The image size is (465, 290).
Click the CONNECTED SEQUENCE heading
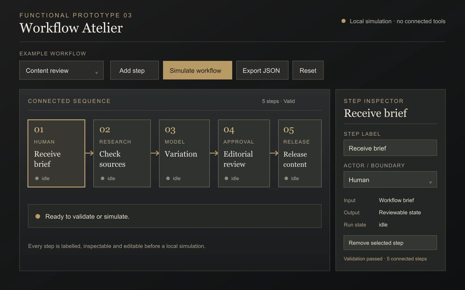click(x=69, y=101)
